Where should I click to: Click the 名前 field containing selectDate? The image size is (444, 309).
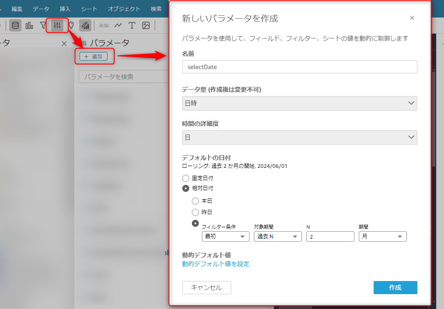tap(299, 67)
